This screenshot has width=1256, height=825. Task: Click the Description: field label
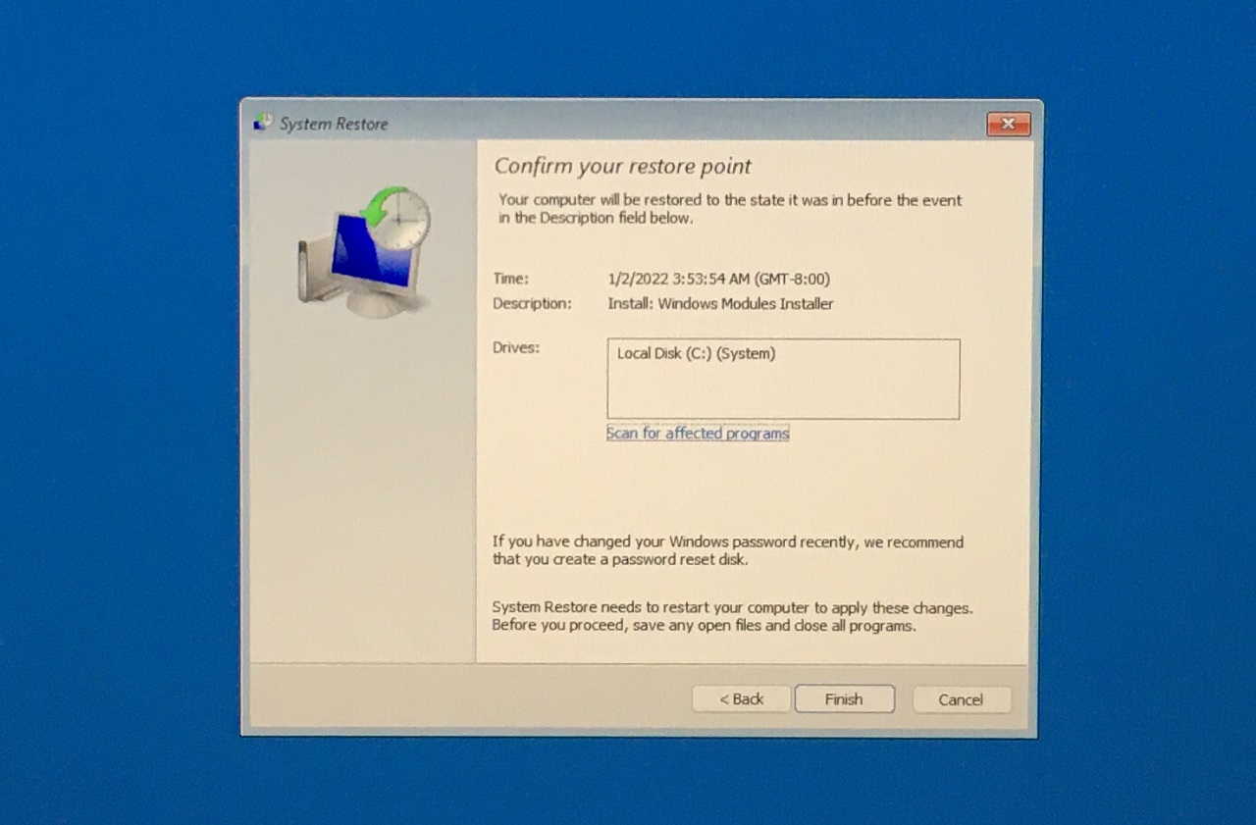(x=532, y=304)
